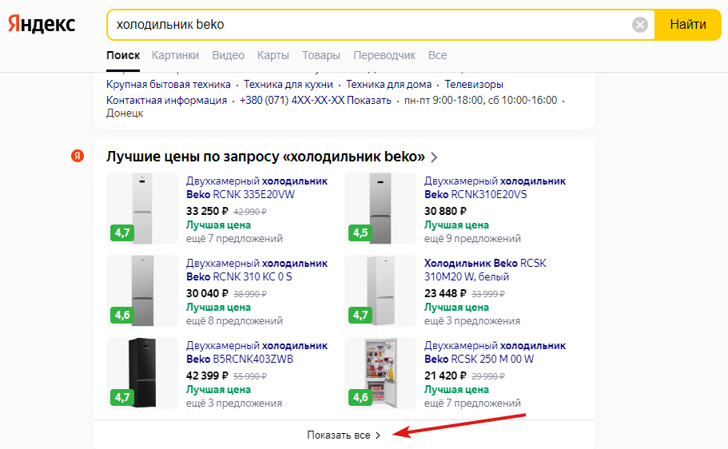Click the 30 880 ₽ price
This screenshot has width=728, height=449.
[445, 211]
